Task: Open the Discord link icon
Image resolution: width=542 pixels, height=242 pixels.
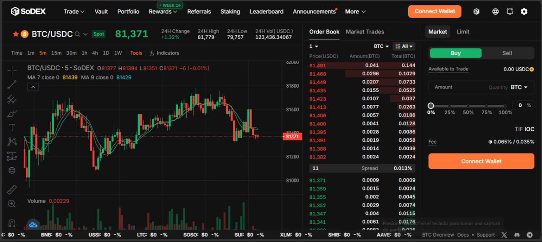Action: [517, 235]
